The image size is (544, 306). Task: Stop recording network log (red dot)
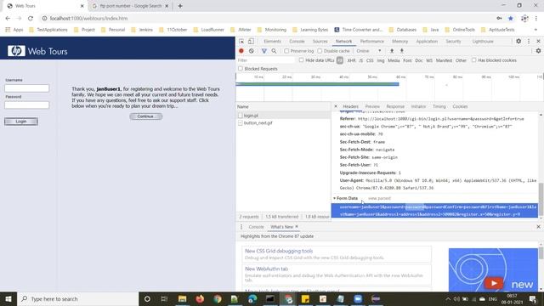[x=241, y=51]
